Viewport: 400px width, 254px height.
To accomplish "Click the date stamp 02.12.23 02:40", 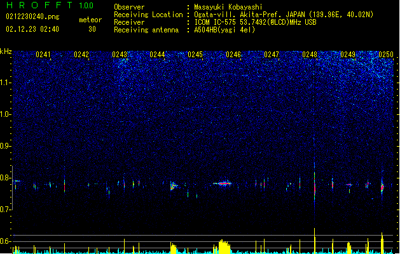I will point(32,29).
